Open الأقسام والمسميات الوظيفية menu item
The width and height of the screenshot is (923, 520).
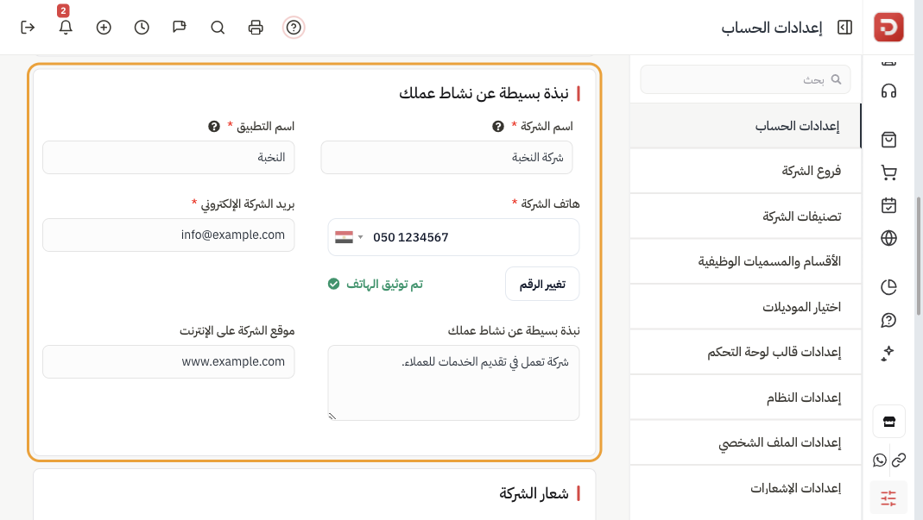(744, 261)
